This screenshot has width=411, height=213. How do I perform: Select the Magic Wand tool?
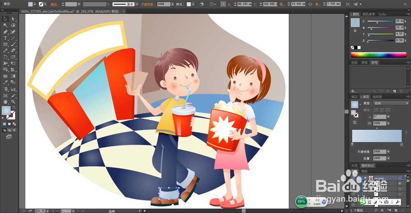point(5,25)
